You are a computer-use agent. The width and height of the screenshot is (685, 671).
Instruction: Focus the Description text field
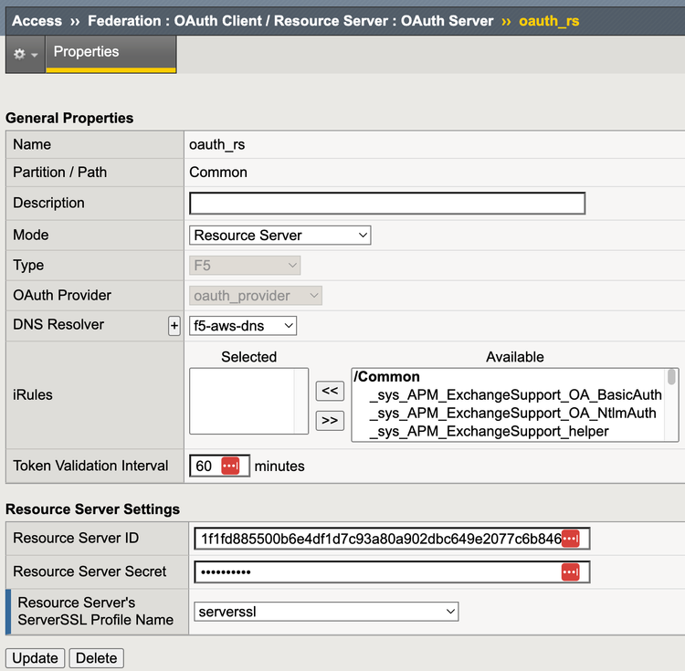point(386,203)
